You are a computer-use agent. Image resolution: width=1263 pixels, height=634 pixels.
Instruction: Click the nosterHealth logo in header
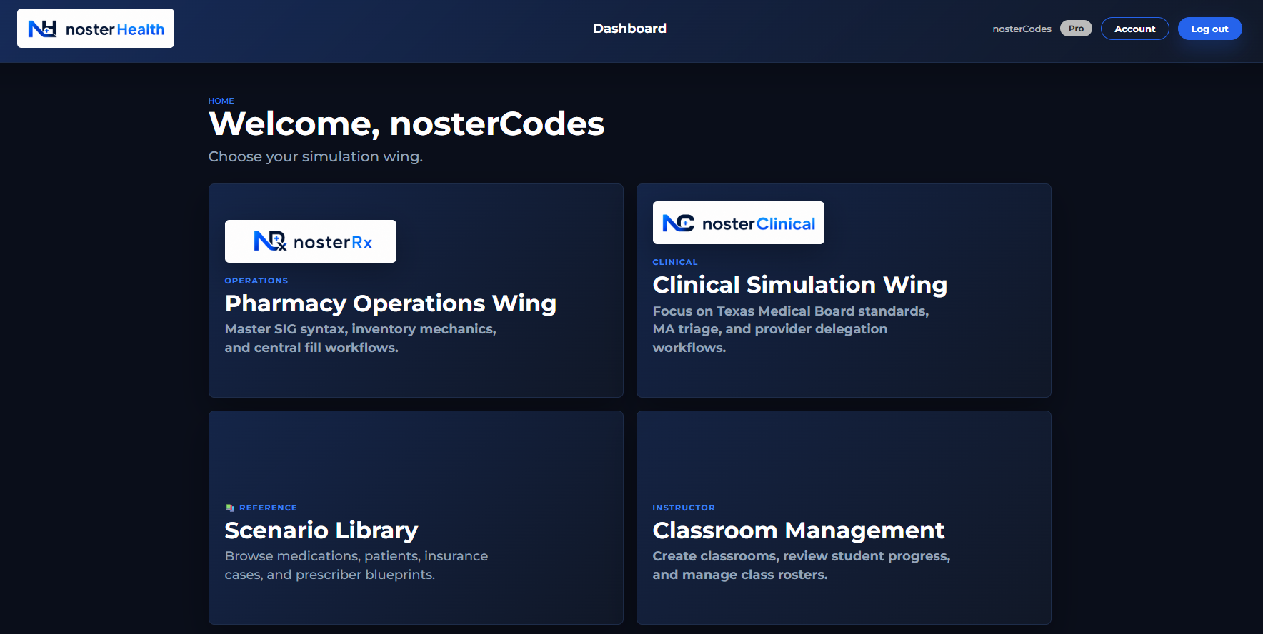96,29
